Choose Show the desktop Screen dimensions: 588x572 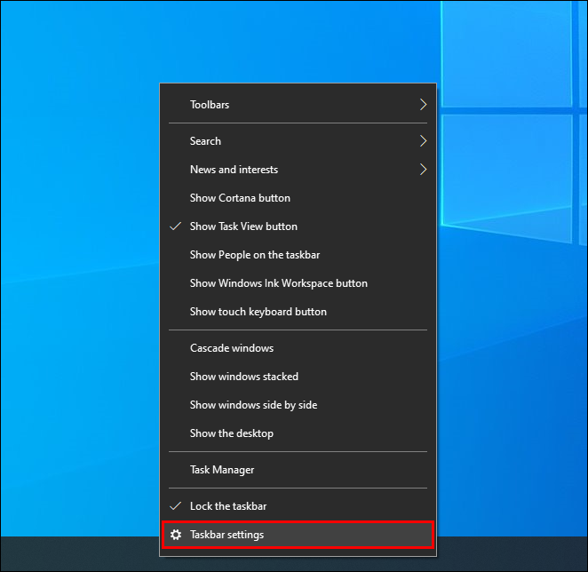(x=231, y=433)
